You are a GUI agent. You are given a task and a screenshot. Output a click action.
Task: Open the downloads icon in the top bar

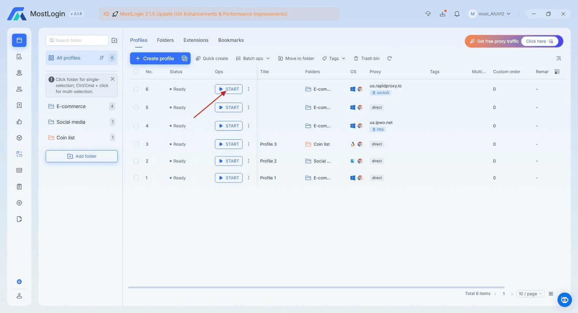tap(443, 14)
